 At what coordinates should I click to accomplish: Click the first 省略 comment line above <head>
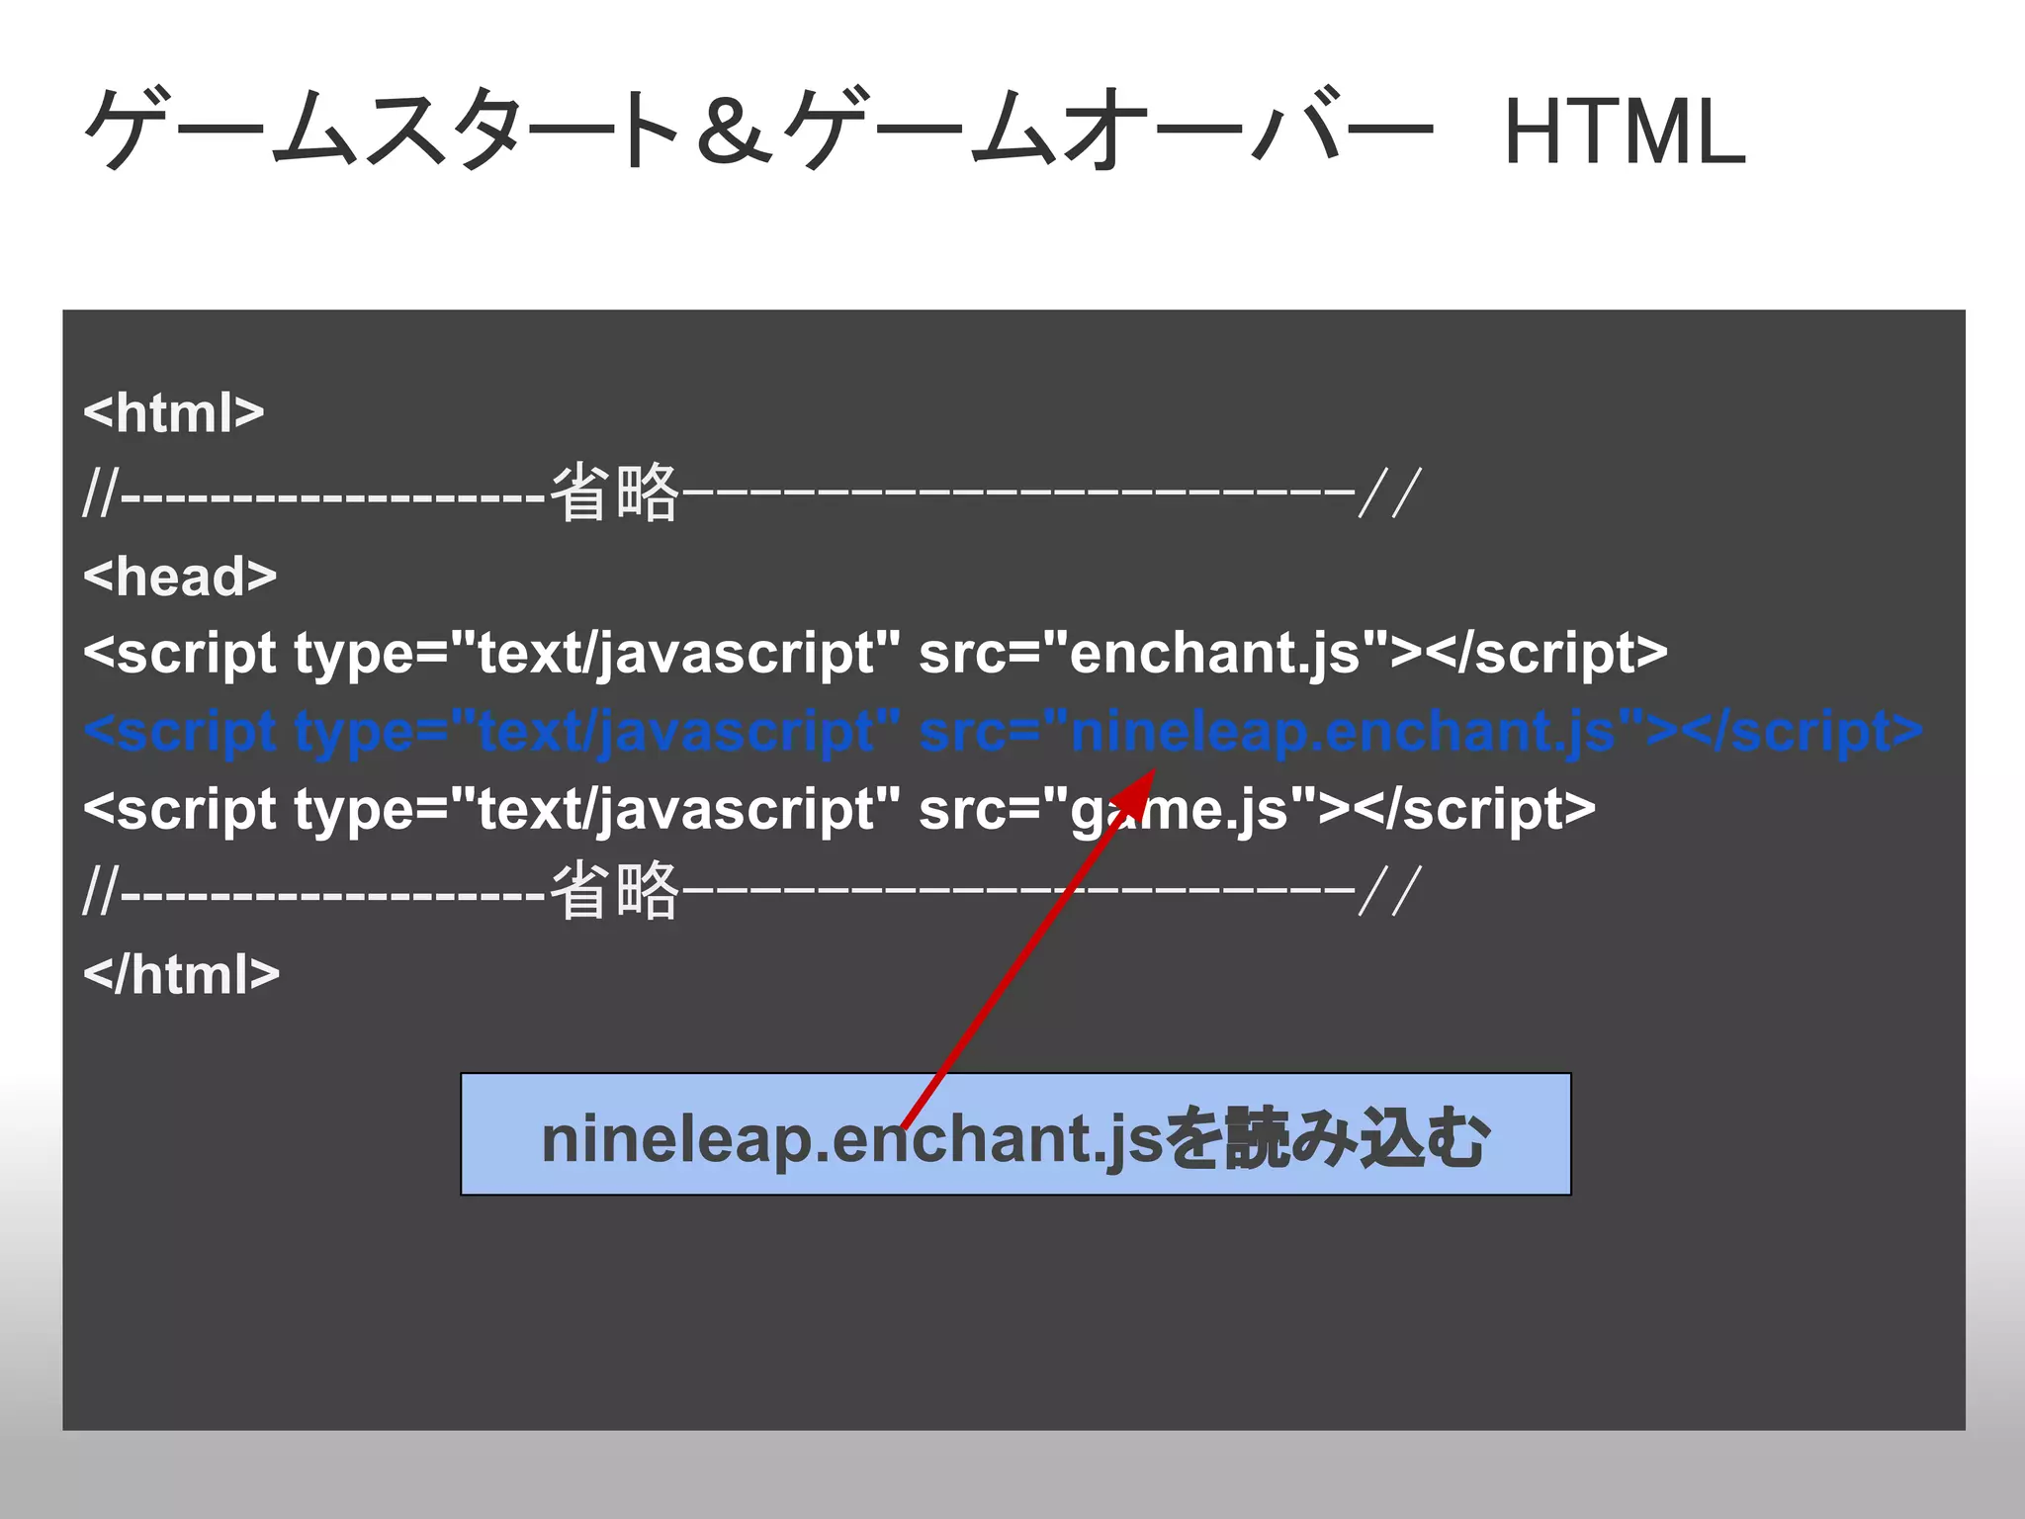[x=751, y=491]
